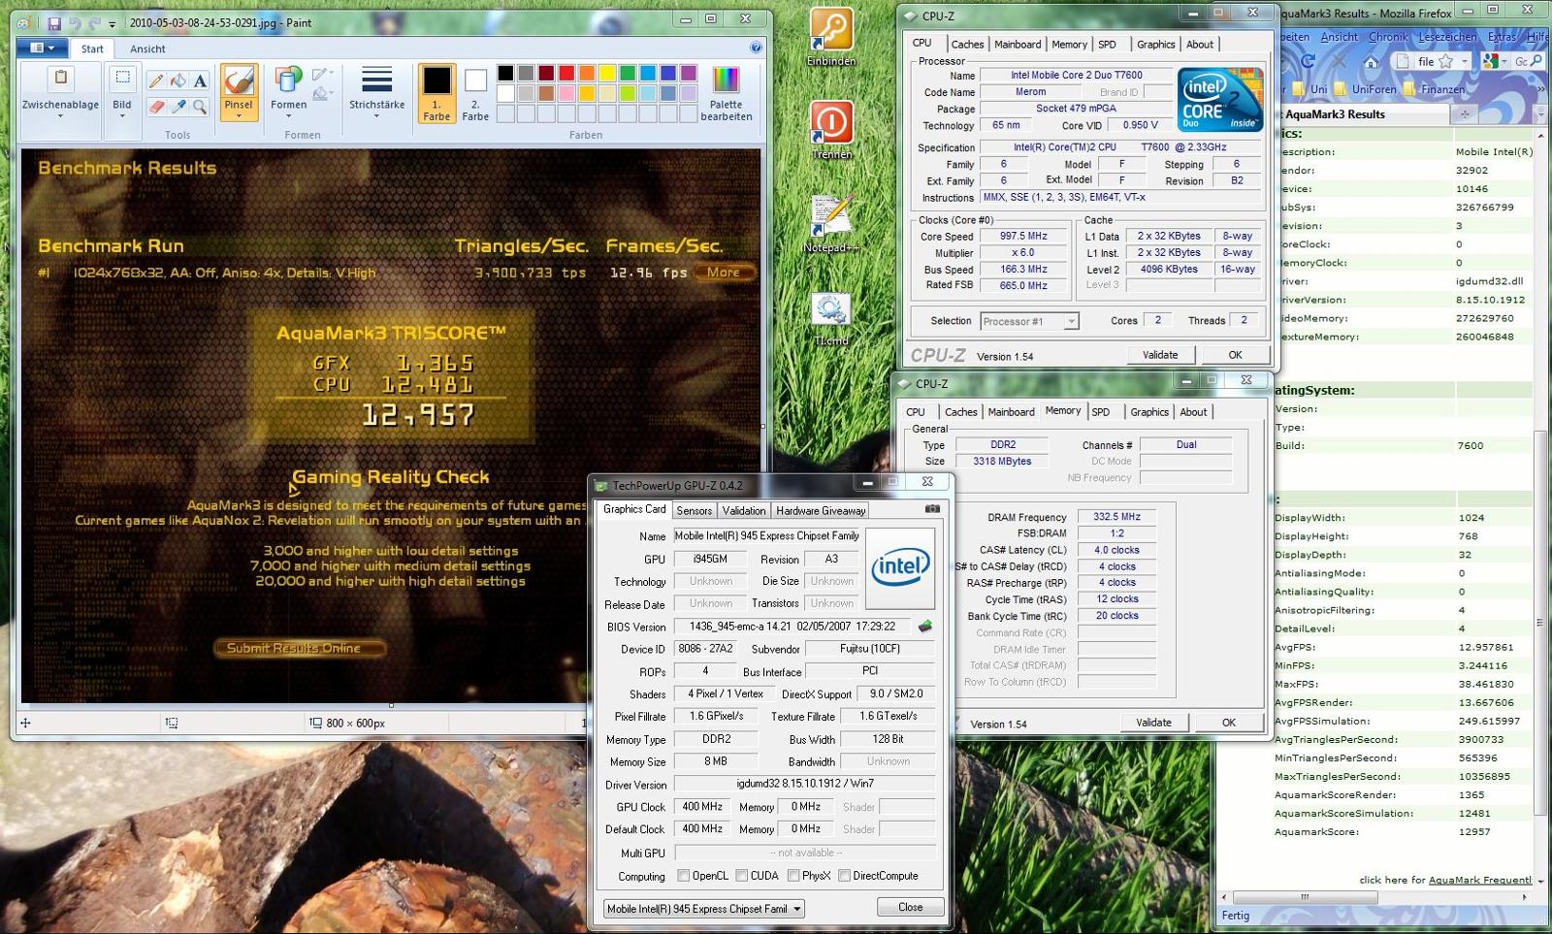Select the Eraser tool in Paint
The width and height of the screenshot is (1552, 934).
tap(155, 106)
